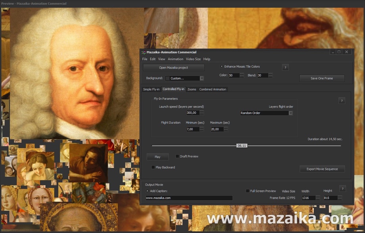Click the Mazaika icon in the dialog title bar

pyautogui.click(x=144, y=52)
